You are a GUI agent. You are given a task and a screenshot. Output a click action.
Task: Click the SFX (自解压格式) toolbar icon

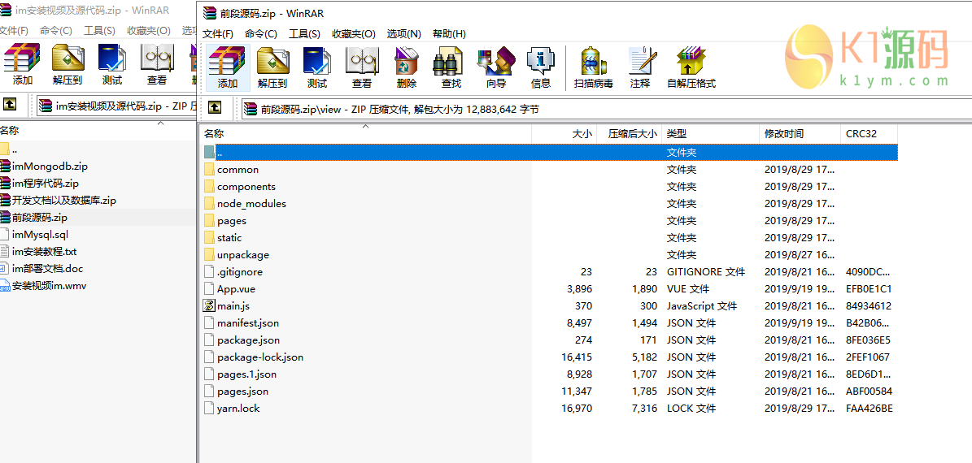(x=691, y=67)
